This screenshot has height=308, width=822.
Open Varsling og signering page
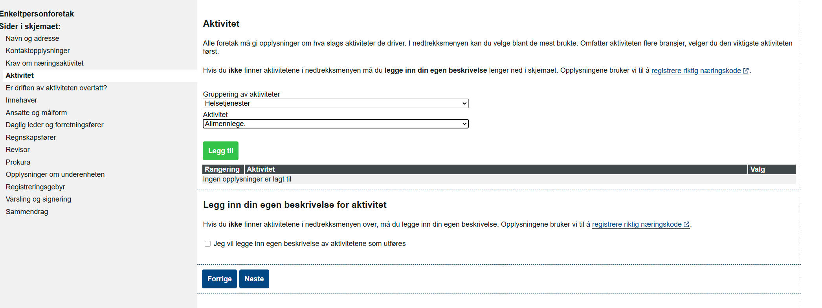[x=39, y=199]
